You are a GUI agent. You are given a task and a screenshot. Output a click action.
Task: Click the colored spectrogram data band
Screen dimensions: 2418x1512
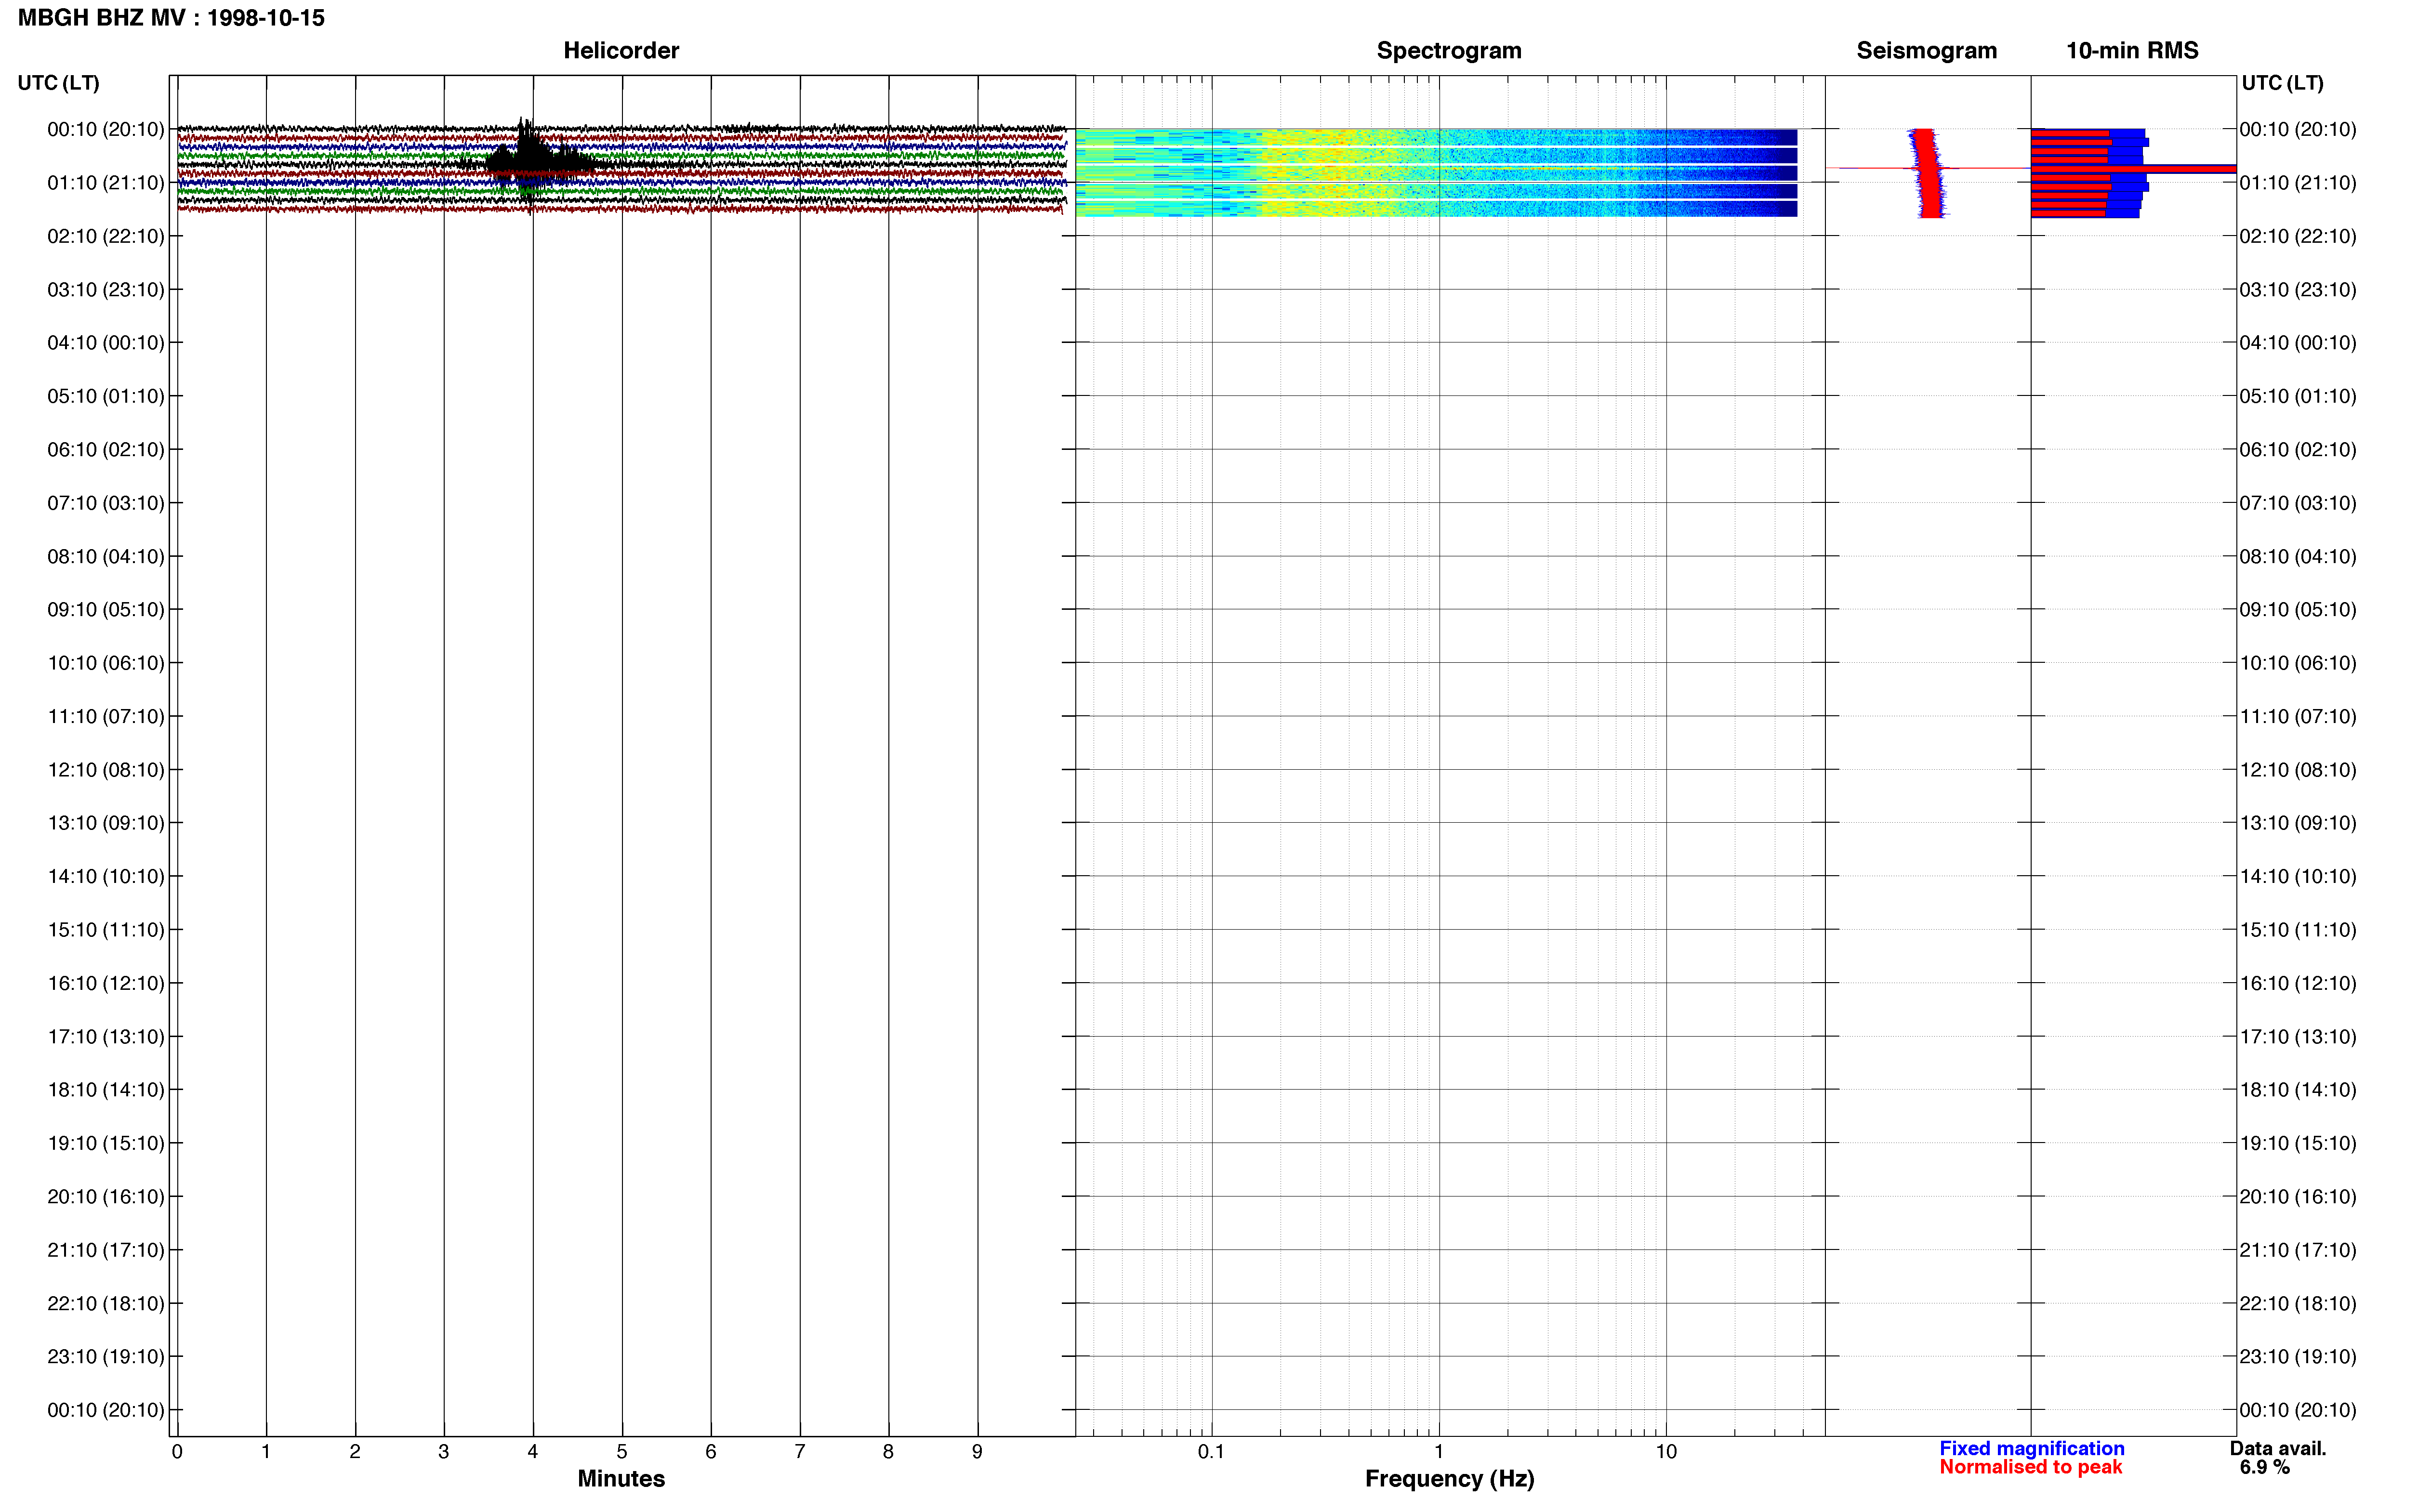point(1436,172)
